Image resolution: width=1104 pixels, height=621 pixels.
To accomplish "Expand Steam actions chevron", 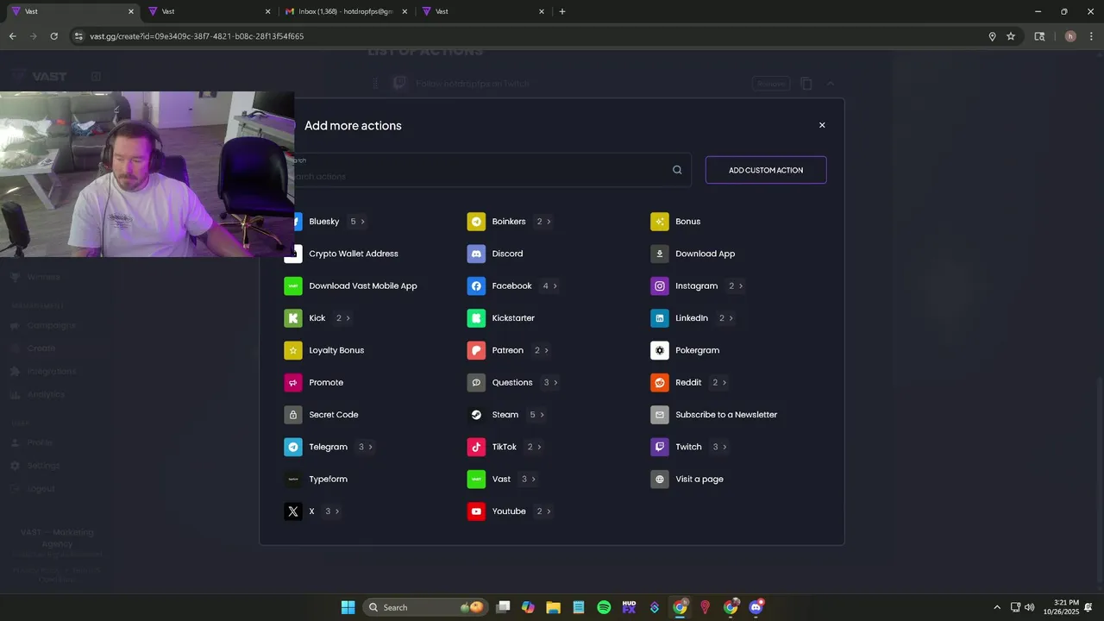I will click(x=542, y=415).
